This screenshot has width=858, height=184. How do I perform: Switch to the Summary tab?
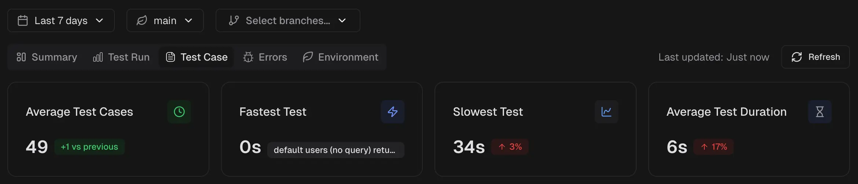click(x=47, y=57)
